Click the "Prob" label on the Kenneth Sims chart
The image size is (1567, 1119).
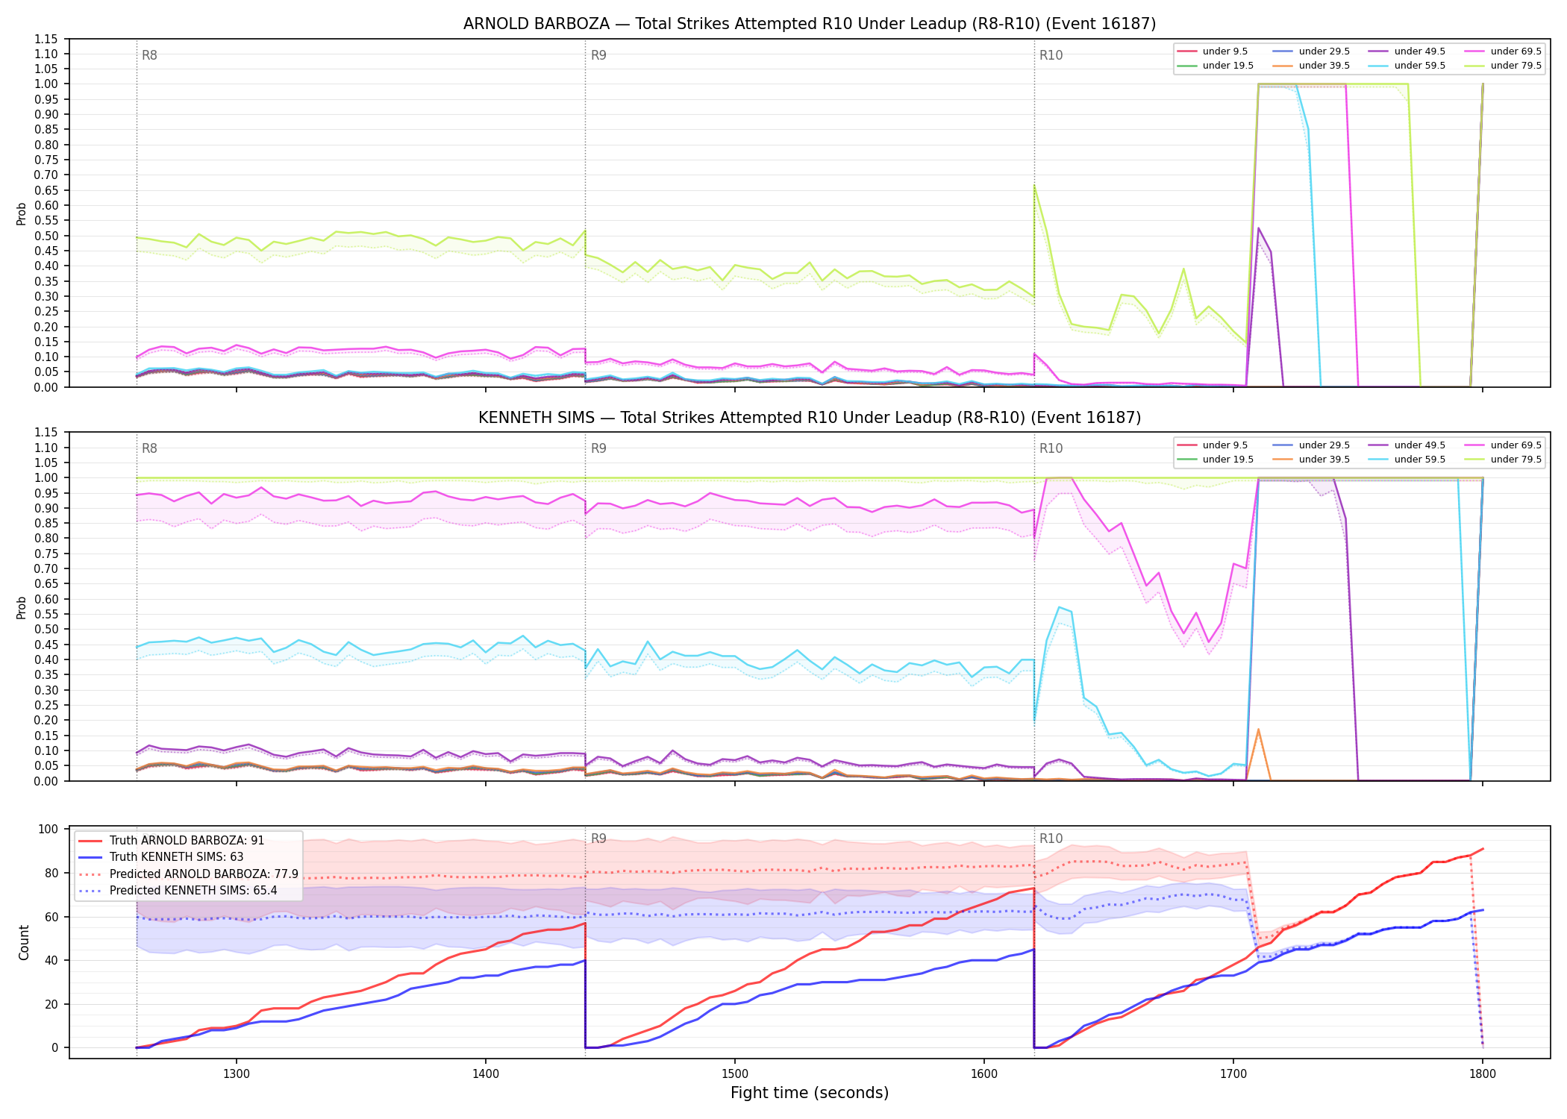[22, 608]
